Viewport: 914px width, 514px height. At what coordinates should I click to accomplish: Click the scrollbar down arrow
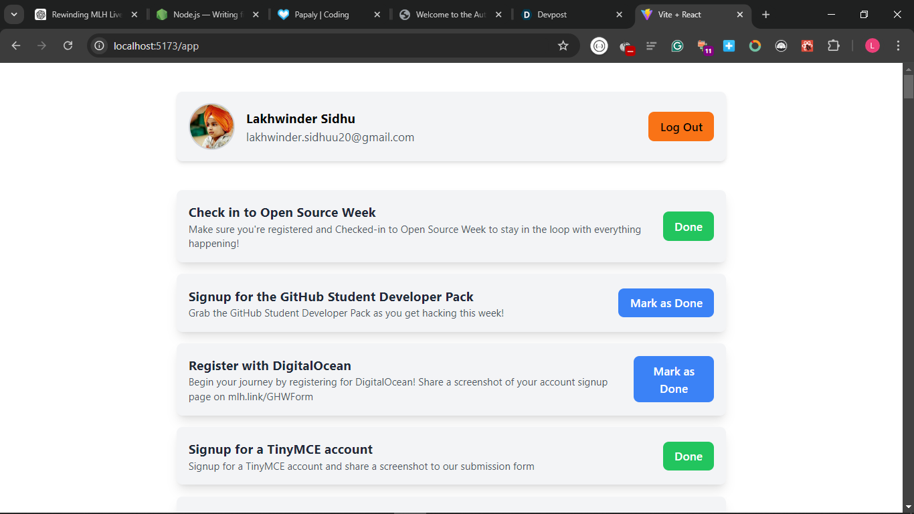[908, 507]
